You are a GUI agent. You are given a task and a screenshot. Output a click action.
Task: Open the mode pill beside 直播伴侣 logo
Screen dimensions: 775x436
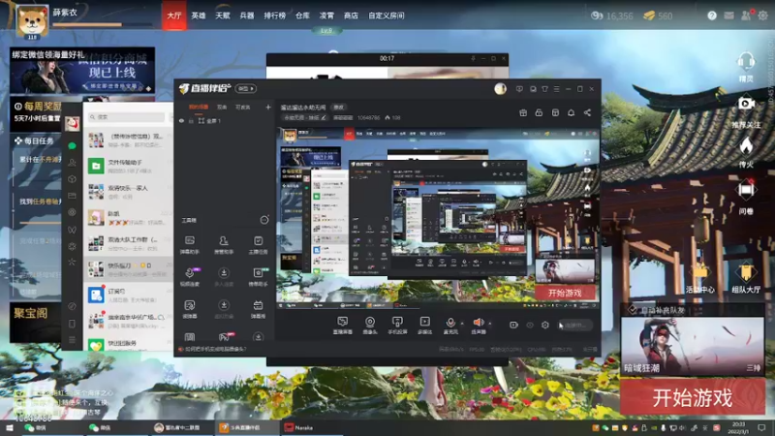tap(246, 88)
